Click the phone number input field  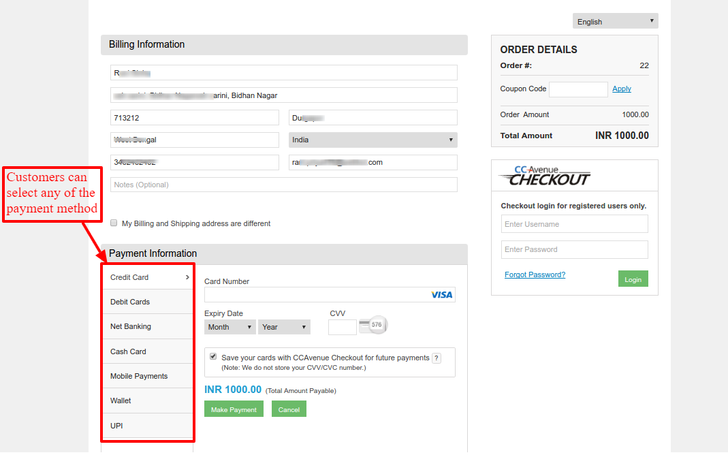[x=195, y=162]
